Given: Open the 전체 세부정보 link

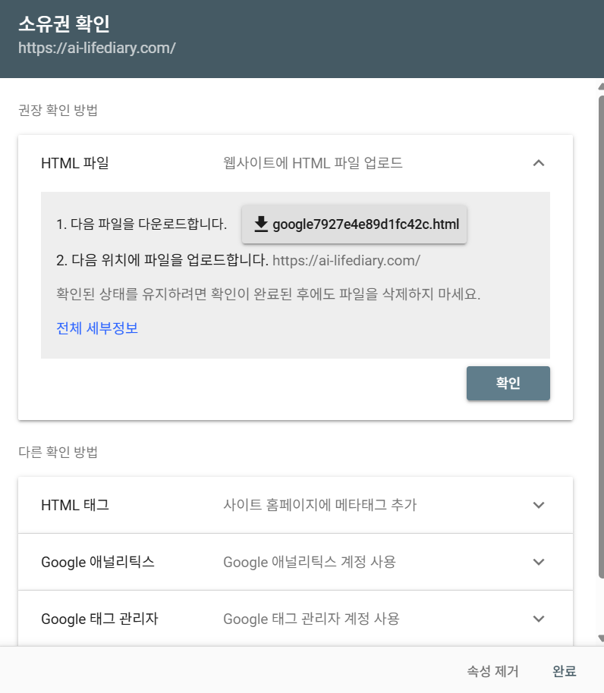Looking at the screenshot, I should (97, 328).
